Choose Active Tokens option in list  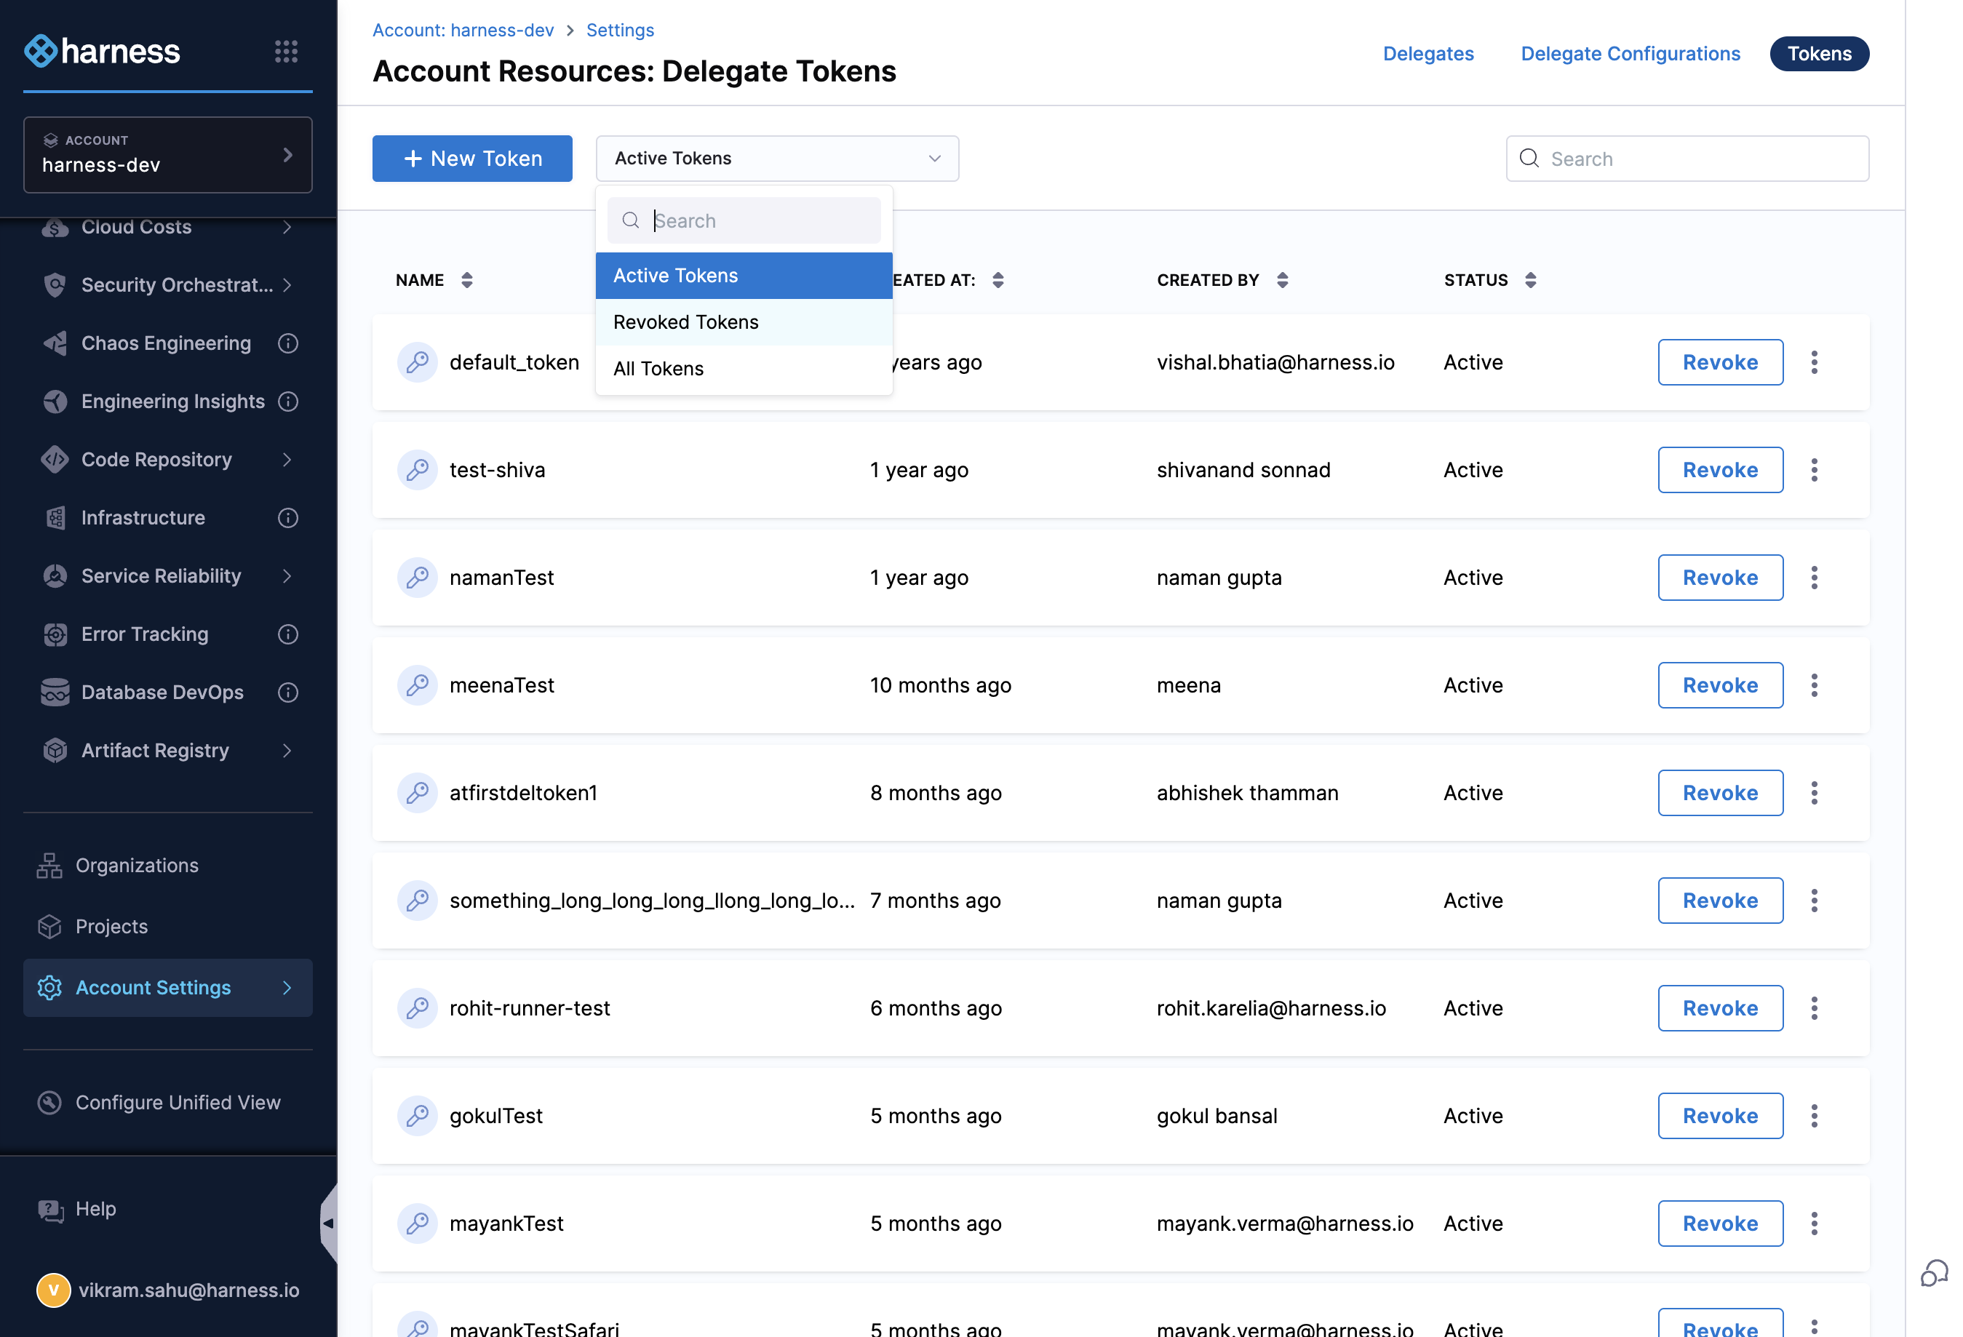click(744, 276)
